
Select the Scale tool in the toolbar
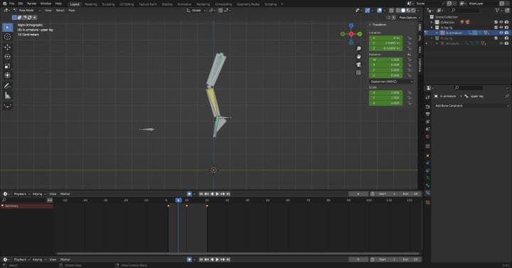7,66
